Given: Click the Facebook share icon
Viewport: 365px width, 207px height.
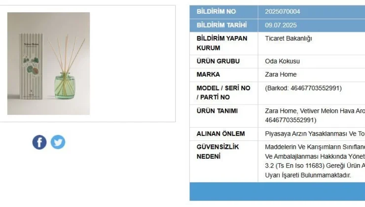Looking at the screenshot, I should (39, 142).
